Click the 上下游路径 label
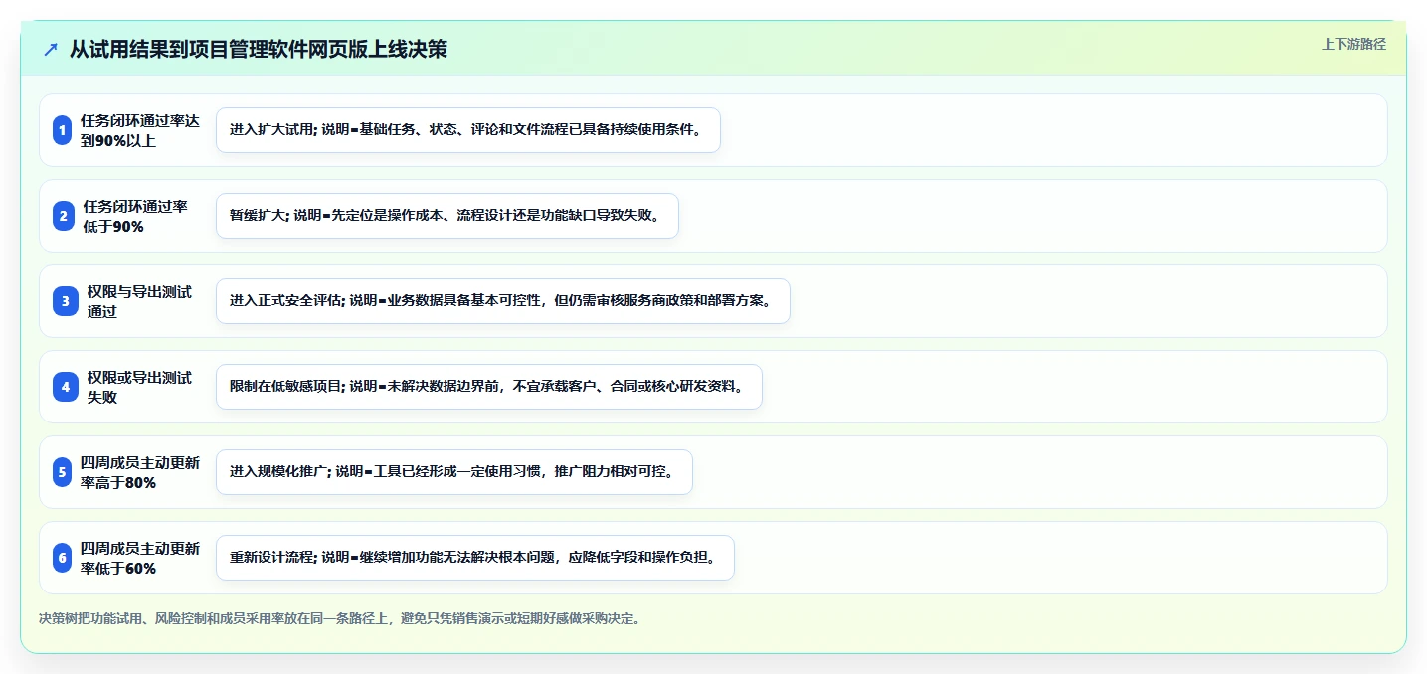 point(1353,44)
